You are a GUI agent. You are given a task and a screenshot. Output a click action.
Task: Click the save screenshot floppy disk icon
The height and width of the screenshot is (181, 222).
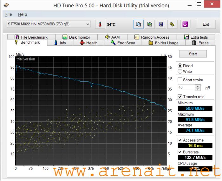point(161,24)
